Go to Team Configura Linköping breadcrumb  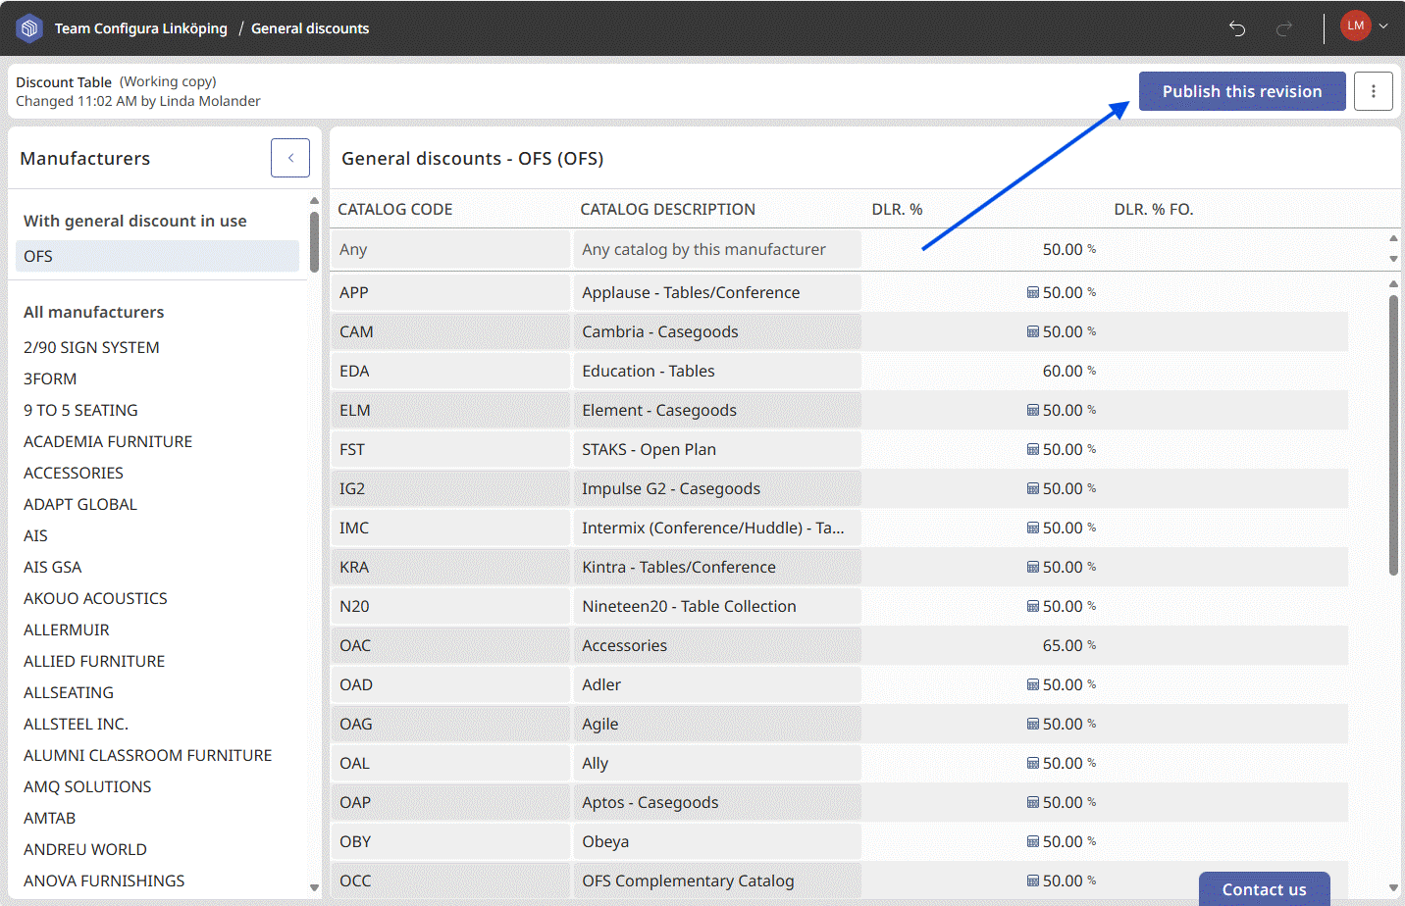(140, 28)
